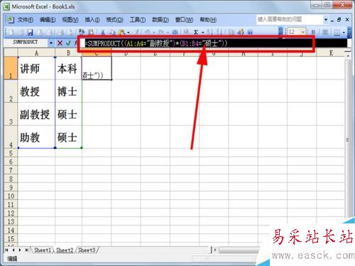Click cell A2 containing 教授
This screenshot has width=355, height=266.
[x=36, y=92]
